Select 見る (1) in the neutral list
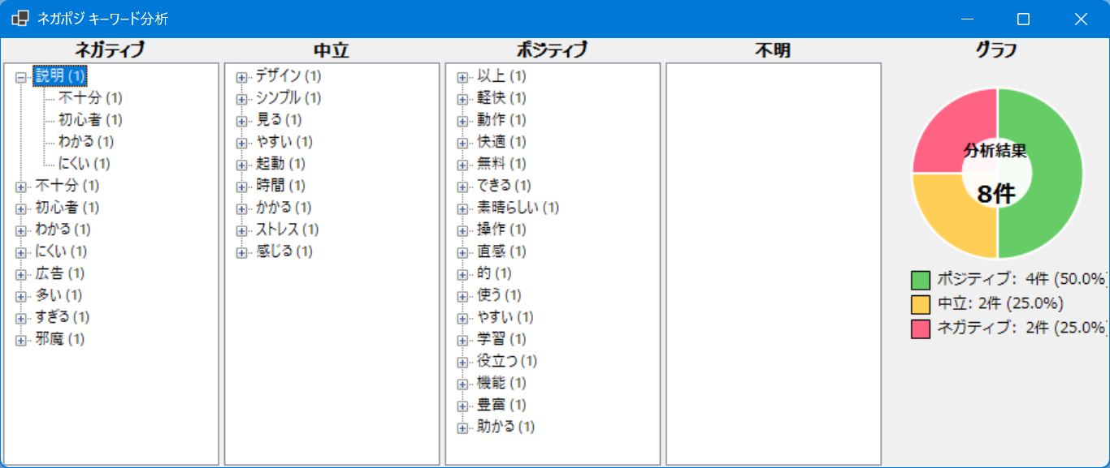The image size is (1110, 468). click(x=279, y=120)
